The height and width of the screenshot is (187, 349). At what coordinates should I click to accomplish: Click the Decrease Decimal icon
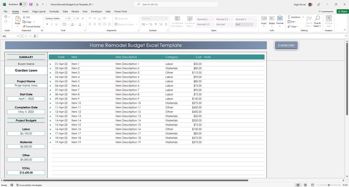tap(166, 24)
